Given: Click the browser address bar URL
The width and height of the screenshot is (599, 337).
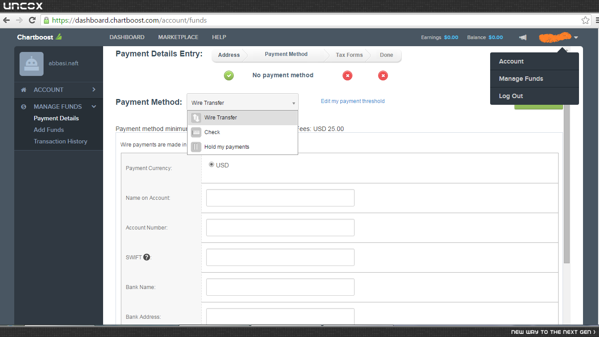Looking at the screenshot, I should click(x=129, y=20).
